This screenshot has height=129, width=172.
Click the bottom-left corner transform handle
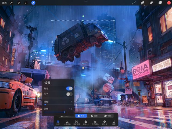coord(52,64)
